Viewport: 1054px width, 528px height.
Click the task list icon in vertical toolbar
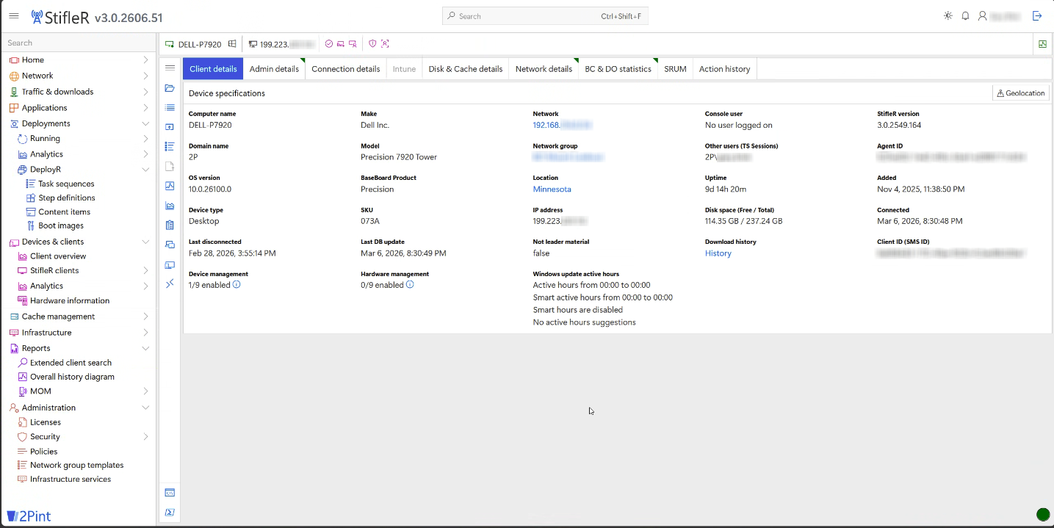pos(170,147)
